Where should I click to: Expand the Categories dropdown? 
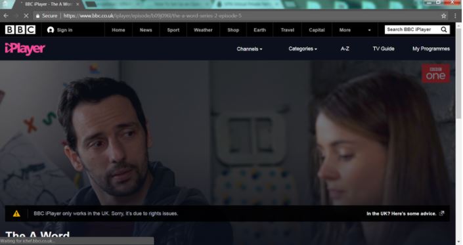[x=303, y=49]
